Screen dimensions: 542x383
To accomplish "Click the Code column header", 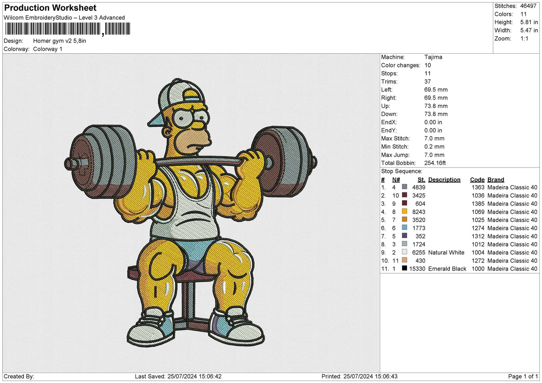I will tap(477, 179).
